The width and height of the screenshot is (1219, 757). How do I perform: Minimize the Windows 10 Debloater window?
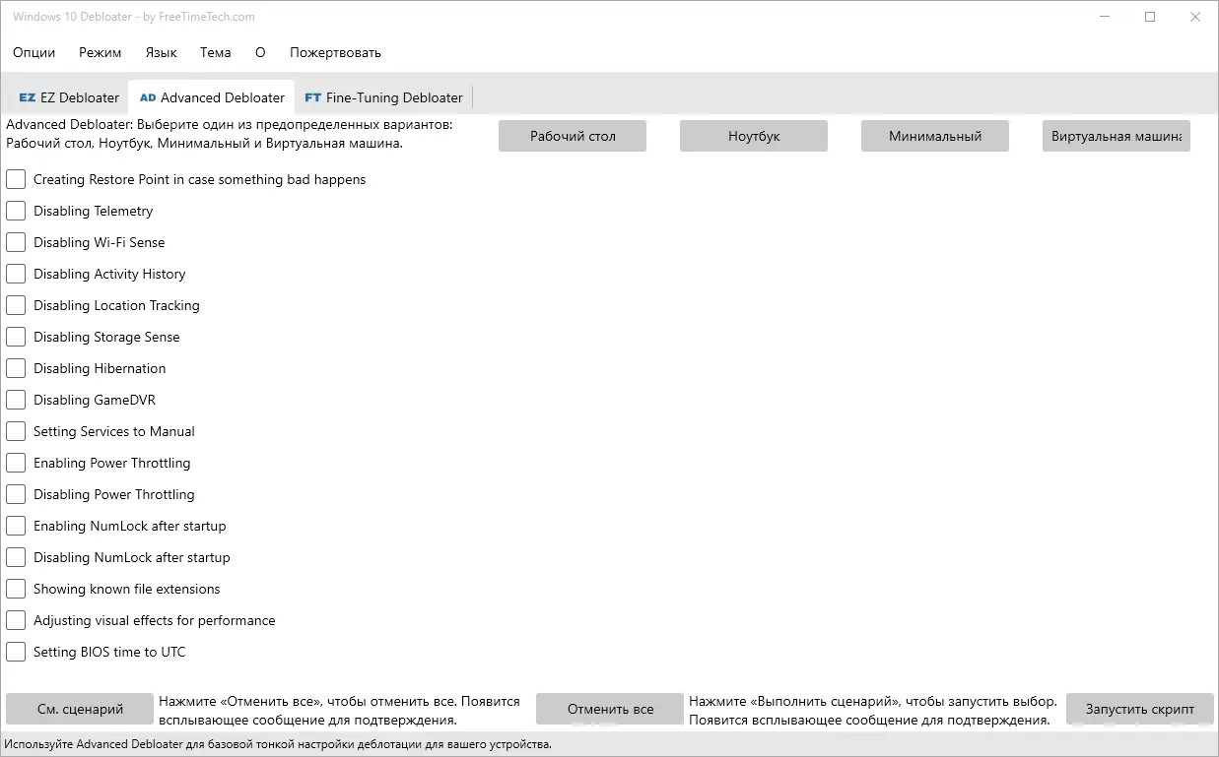(1104, 17)
